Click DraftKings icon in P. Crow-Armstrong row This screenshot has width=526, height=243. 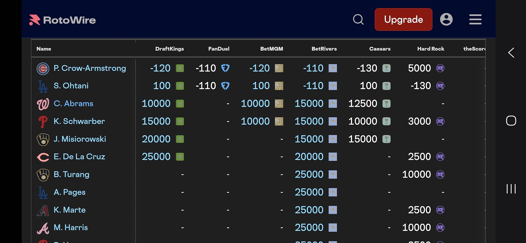pos(180,68)
